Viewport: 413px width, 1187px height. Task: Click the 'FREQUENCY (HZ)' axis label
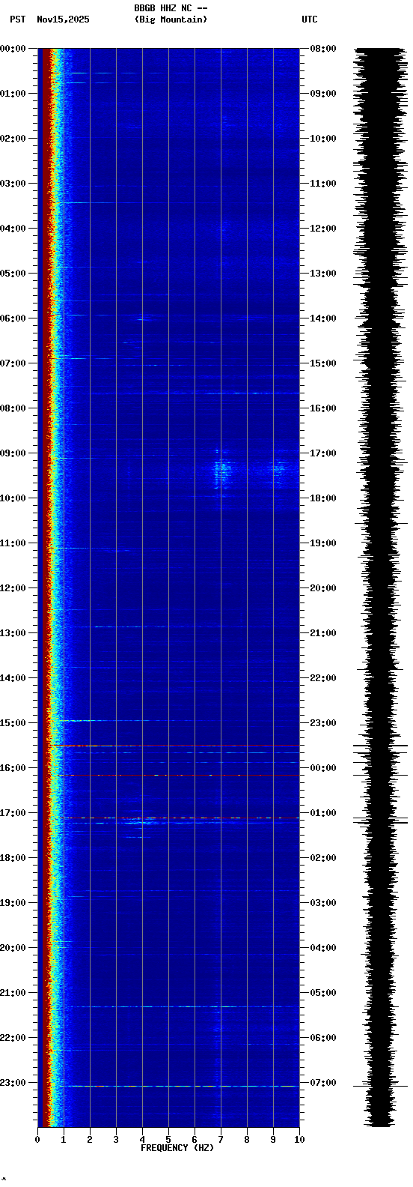coord(177,1148)
